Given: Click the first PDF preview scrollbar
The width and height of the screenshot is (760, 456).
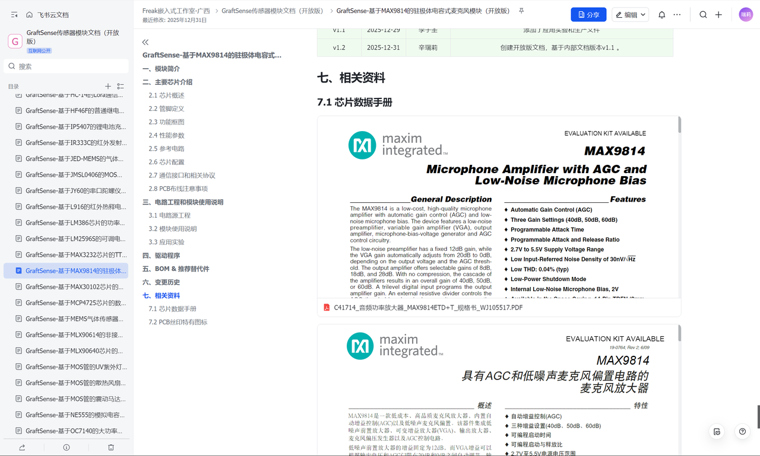Looking at the screenshot, I should [679, 126].
